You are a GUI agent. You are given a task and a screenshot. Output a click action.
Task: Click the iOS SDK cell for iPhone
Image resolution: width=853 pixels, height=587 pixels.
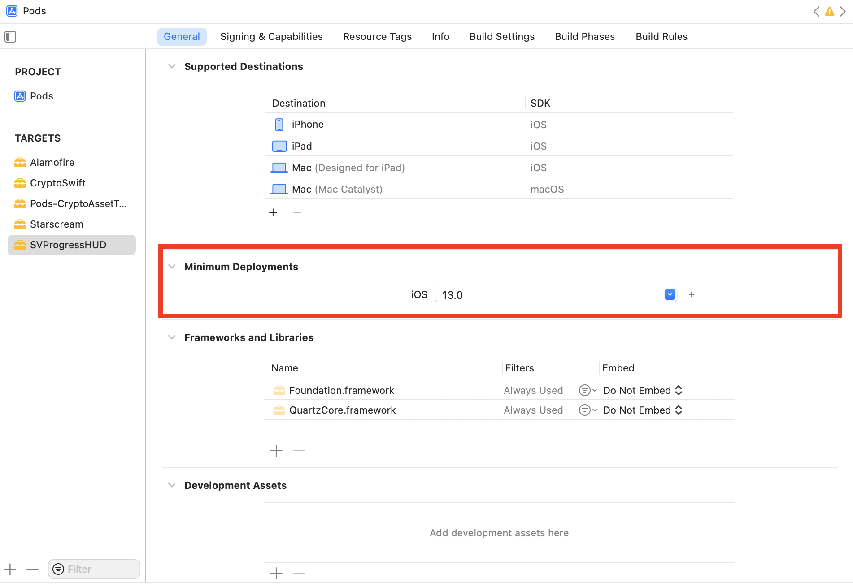(539, 125)
